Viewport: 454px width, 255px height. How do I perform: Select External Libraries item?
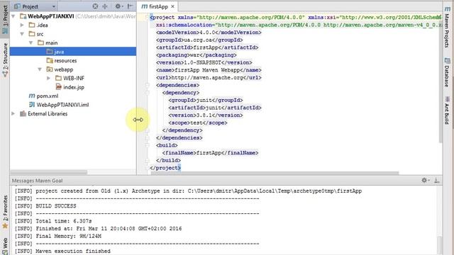click(48, 113)
